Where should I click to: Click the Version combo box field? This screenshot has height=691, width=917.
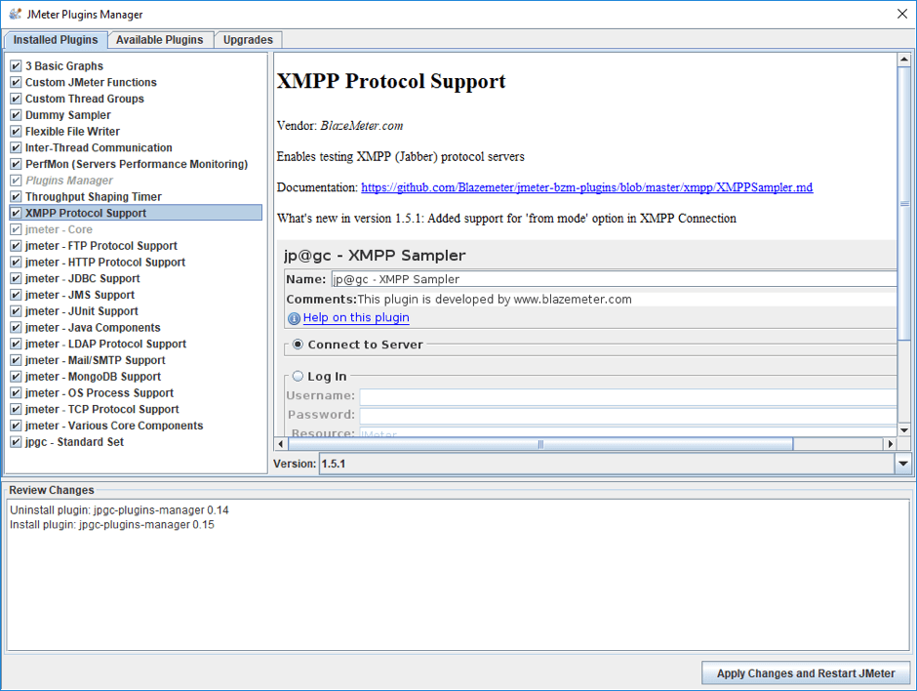(607, 464)
